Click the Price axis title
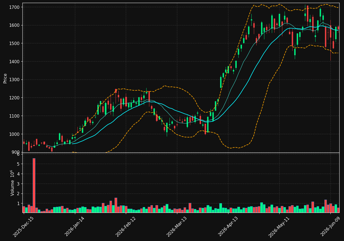This screenshot has height=241, width=344. [5, 78]
